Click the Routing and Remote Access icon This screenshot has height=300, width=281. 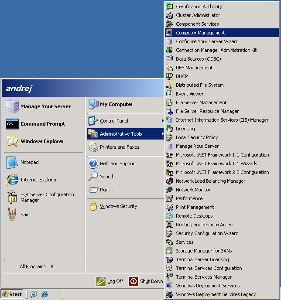[169, 225]
